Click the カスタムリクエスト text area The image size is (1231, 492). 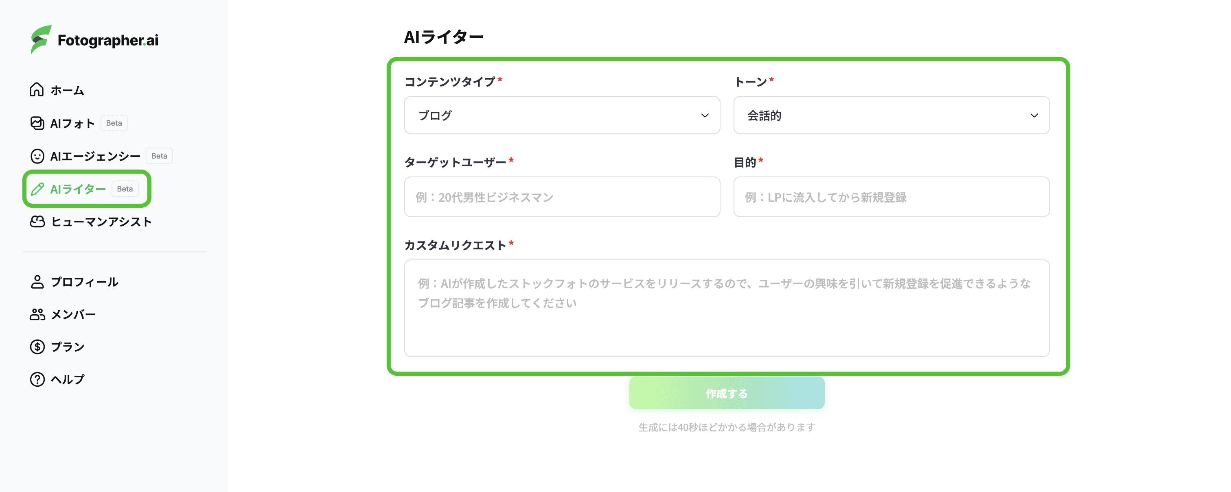click(x=726, y=308)
